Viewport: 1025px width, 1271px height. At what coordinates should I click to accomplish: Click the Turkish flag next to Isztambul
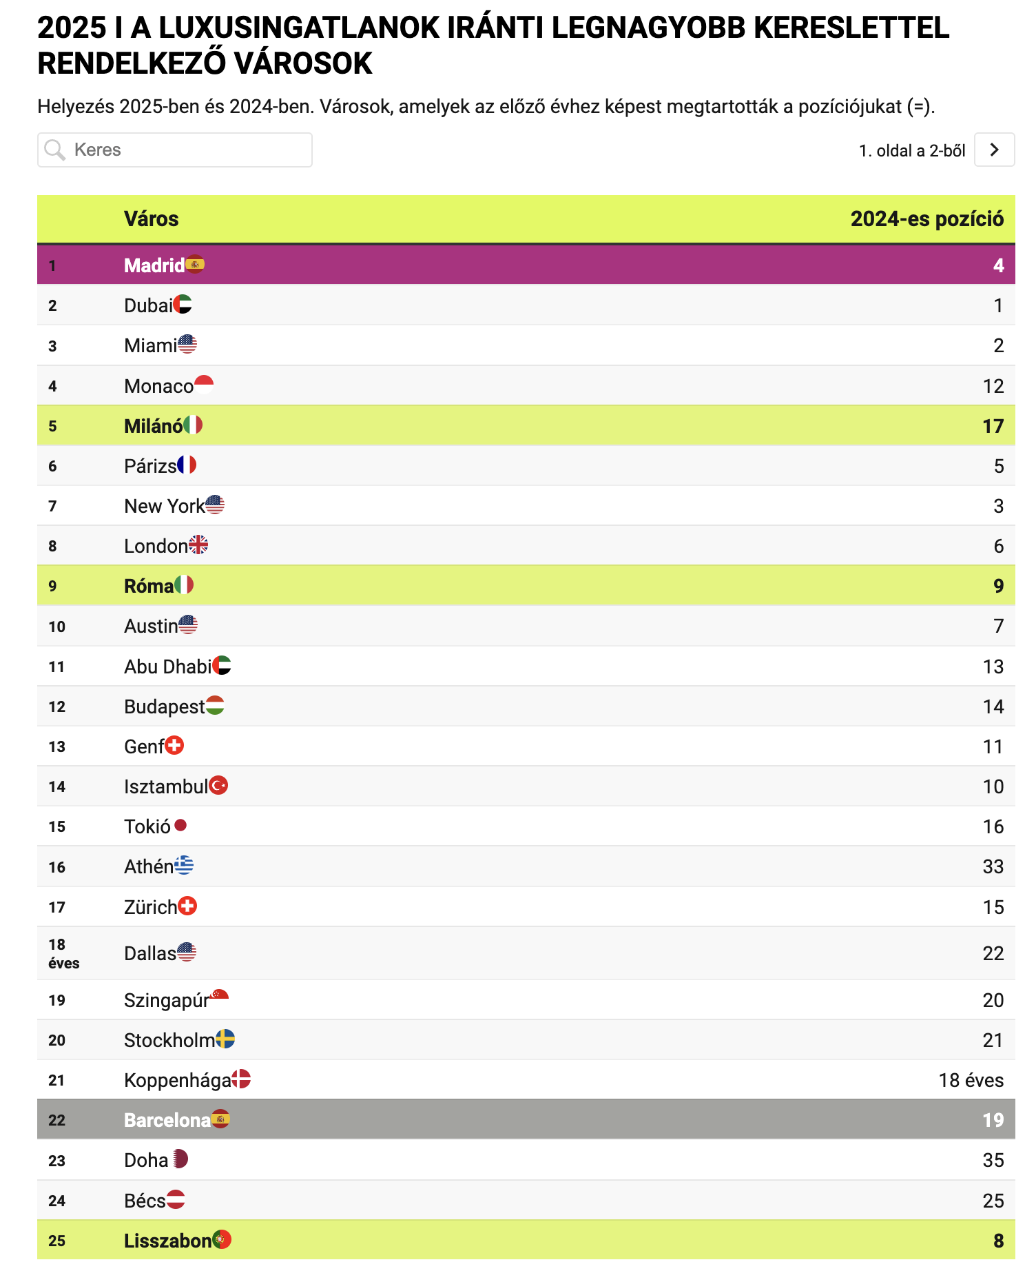(218, 785)
